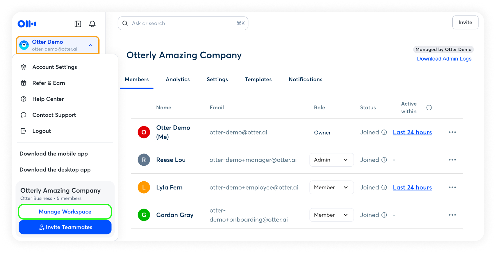Open the three-dot menu for Gordan Gray
Screen dimensions: 496x253
pyautogui.click(x=452, y=215)
